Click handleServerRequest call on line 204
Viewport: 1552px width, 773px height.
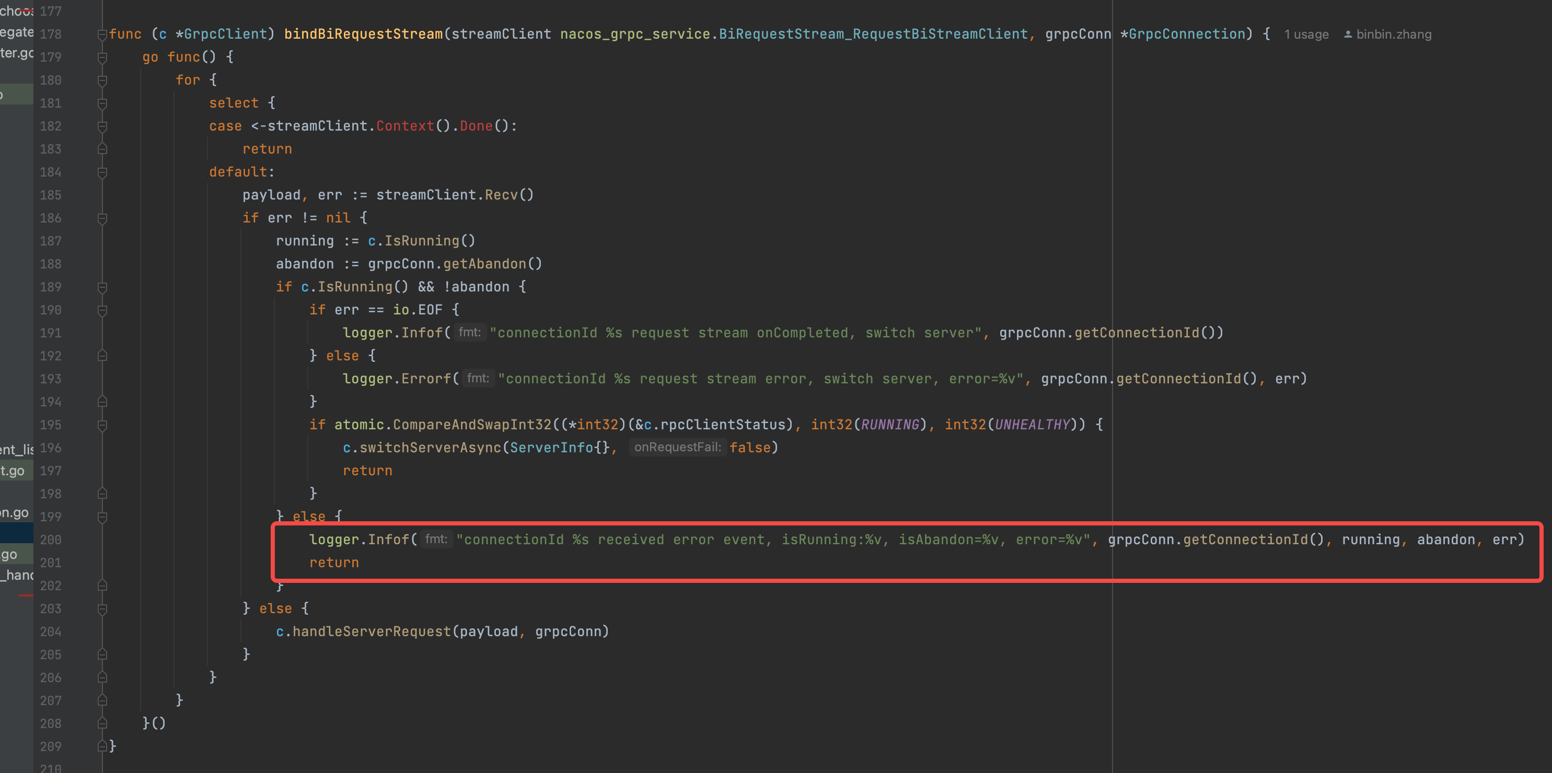(372, 631)
